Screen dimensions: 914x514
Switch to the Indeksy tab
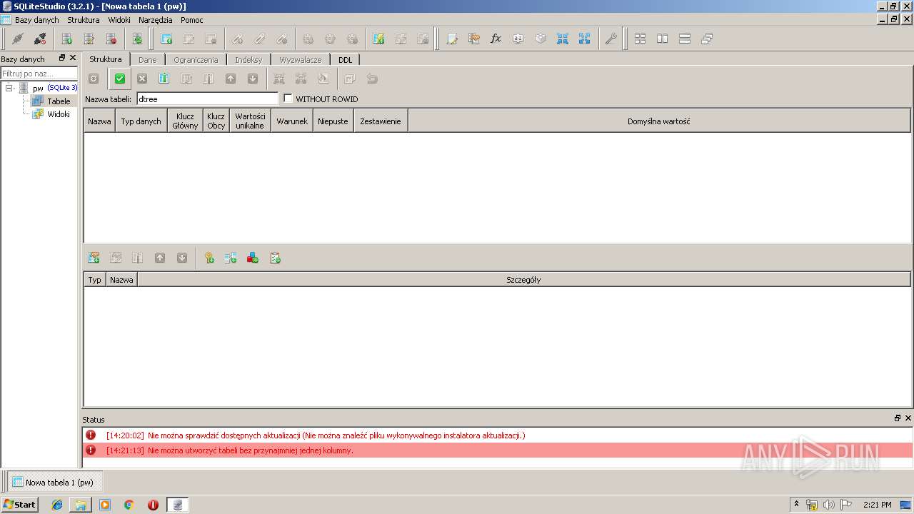pyautogui.click(x=248, y=60)
